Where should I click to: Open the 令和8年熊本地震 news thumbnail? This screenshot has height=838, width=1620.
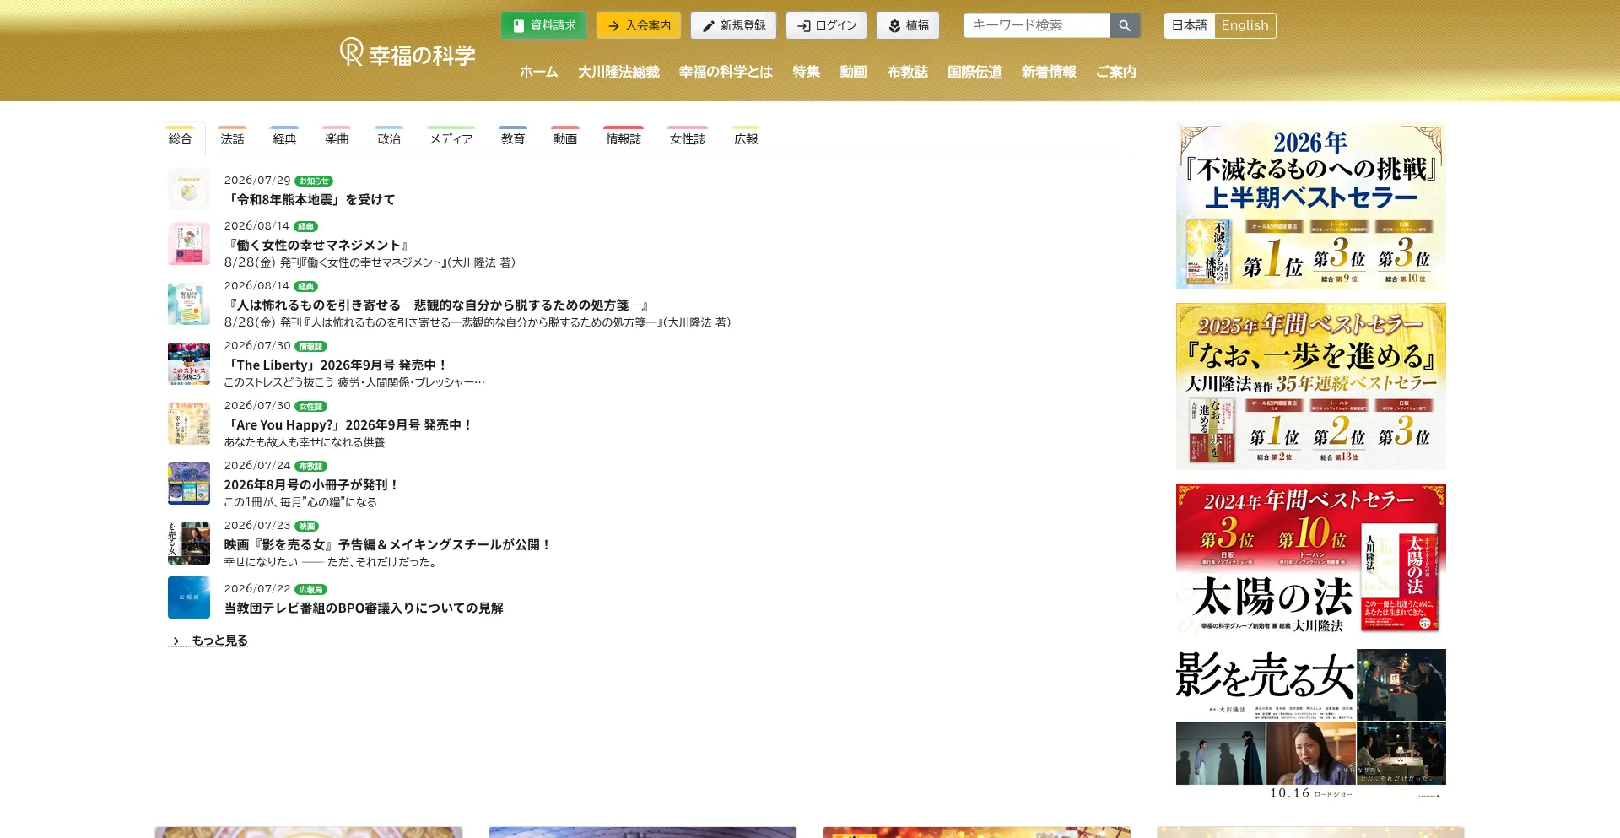pyautogui.click(x=189, y=190)
